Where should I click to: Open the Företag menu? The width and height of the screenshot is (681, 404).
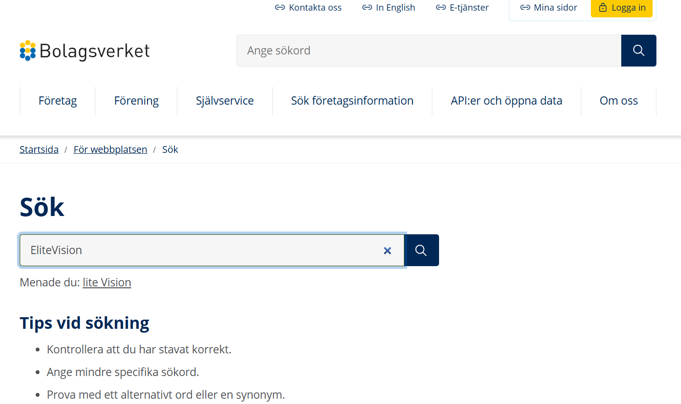(x=57, y=101)
